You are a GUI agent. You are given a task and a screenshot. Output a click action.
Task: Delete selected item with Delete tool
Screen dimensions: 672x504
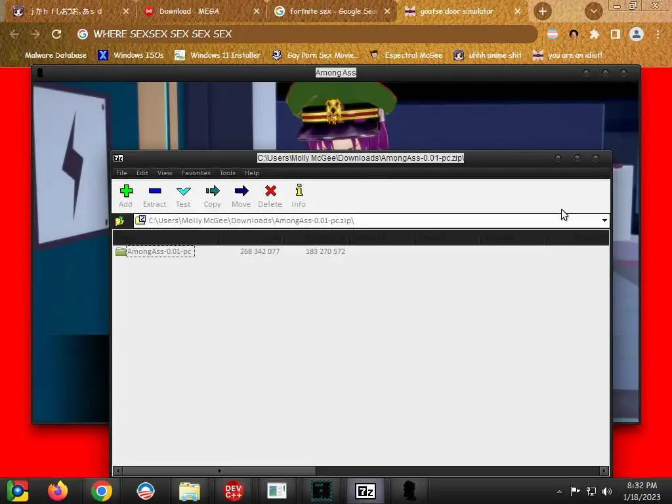(x=270, y=196)
